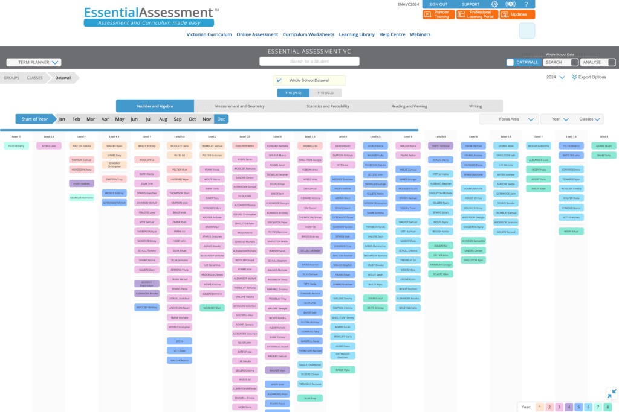The image size is (619, 412).
Task: Click the collapse fullscreen arrows icon
Action: point(612,393)
